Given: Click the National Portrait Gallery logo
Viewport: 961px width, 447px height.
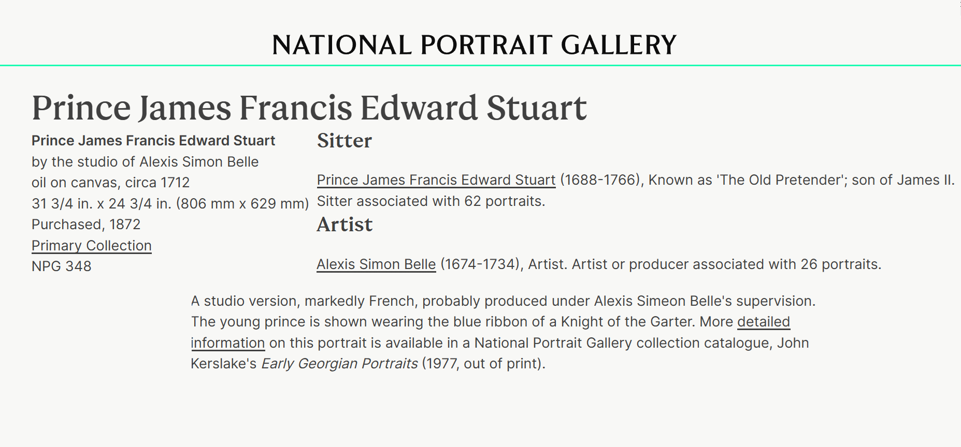Looking at the screenshot, I should [474, 45].
